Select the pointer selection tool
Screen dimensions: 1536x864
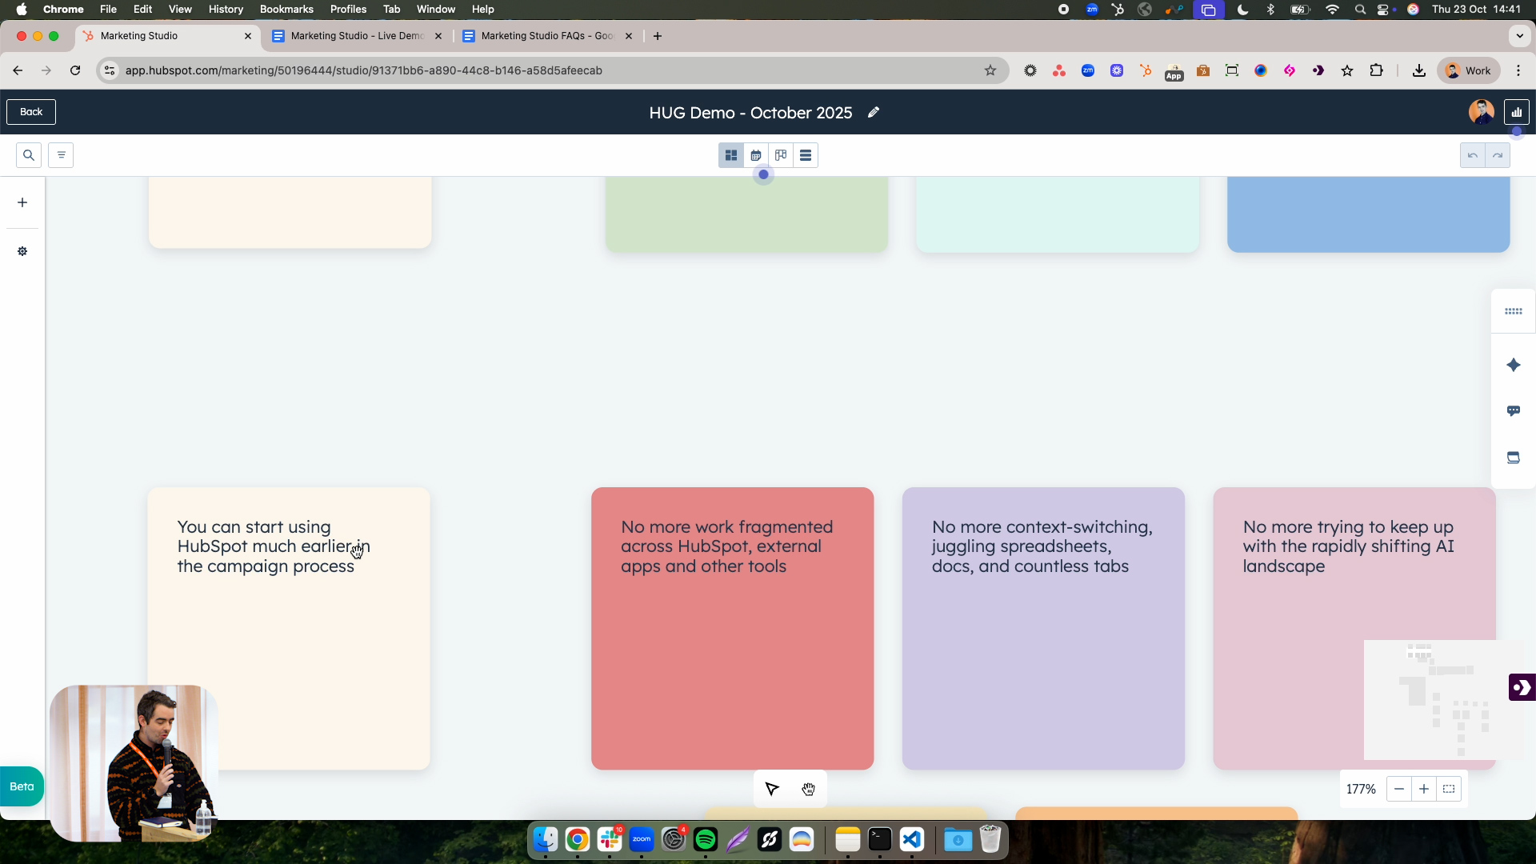771,789
